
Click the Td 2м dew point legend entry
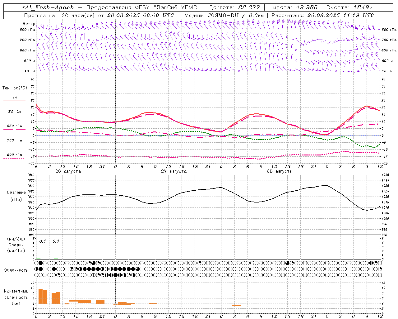(x=15, y=112)
